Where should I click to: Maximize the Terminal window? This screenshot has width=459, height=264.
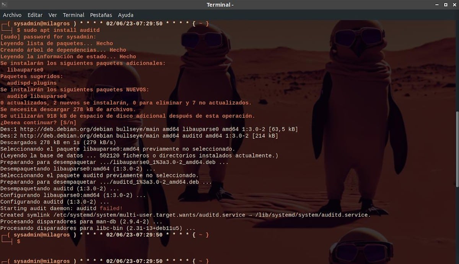click(x=446, y=5)
